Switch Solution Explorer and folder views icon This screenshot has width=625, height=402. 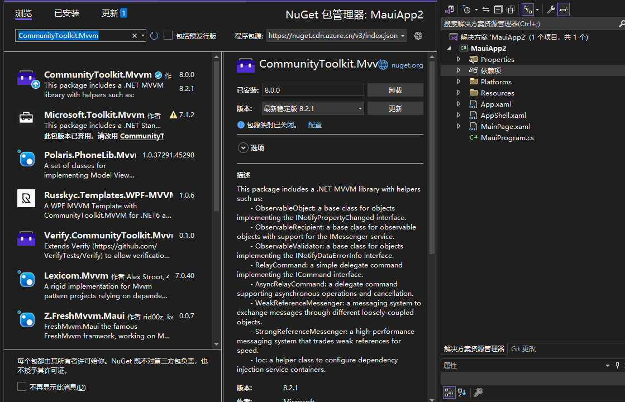[450, 9]
